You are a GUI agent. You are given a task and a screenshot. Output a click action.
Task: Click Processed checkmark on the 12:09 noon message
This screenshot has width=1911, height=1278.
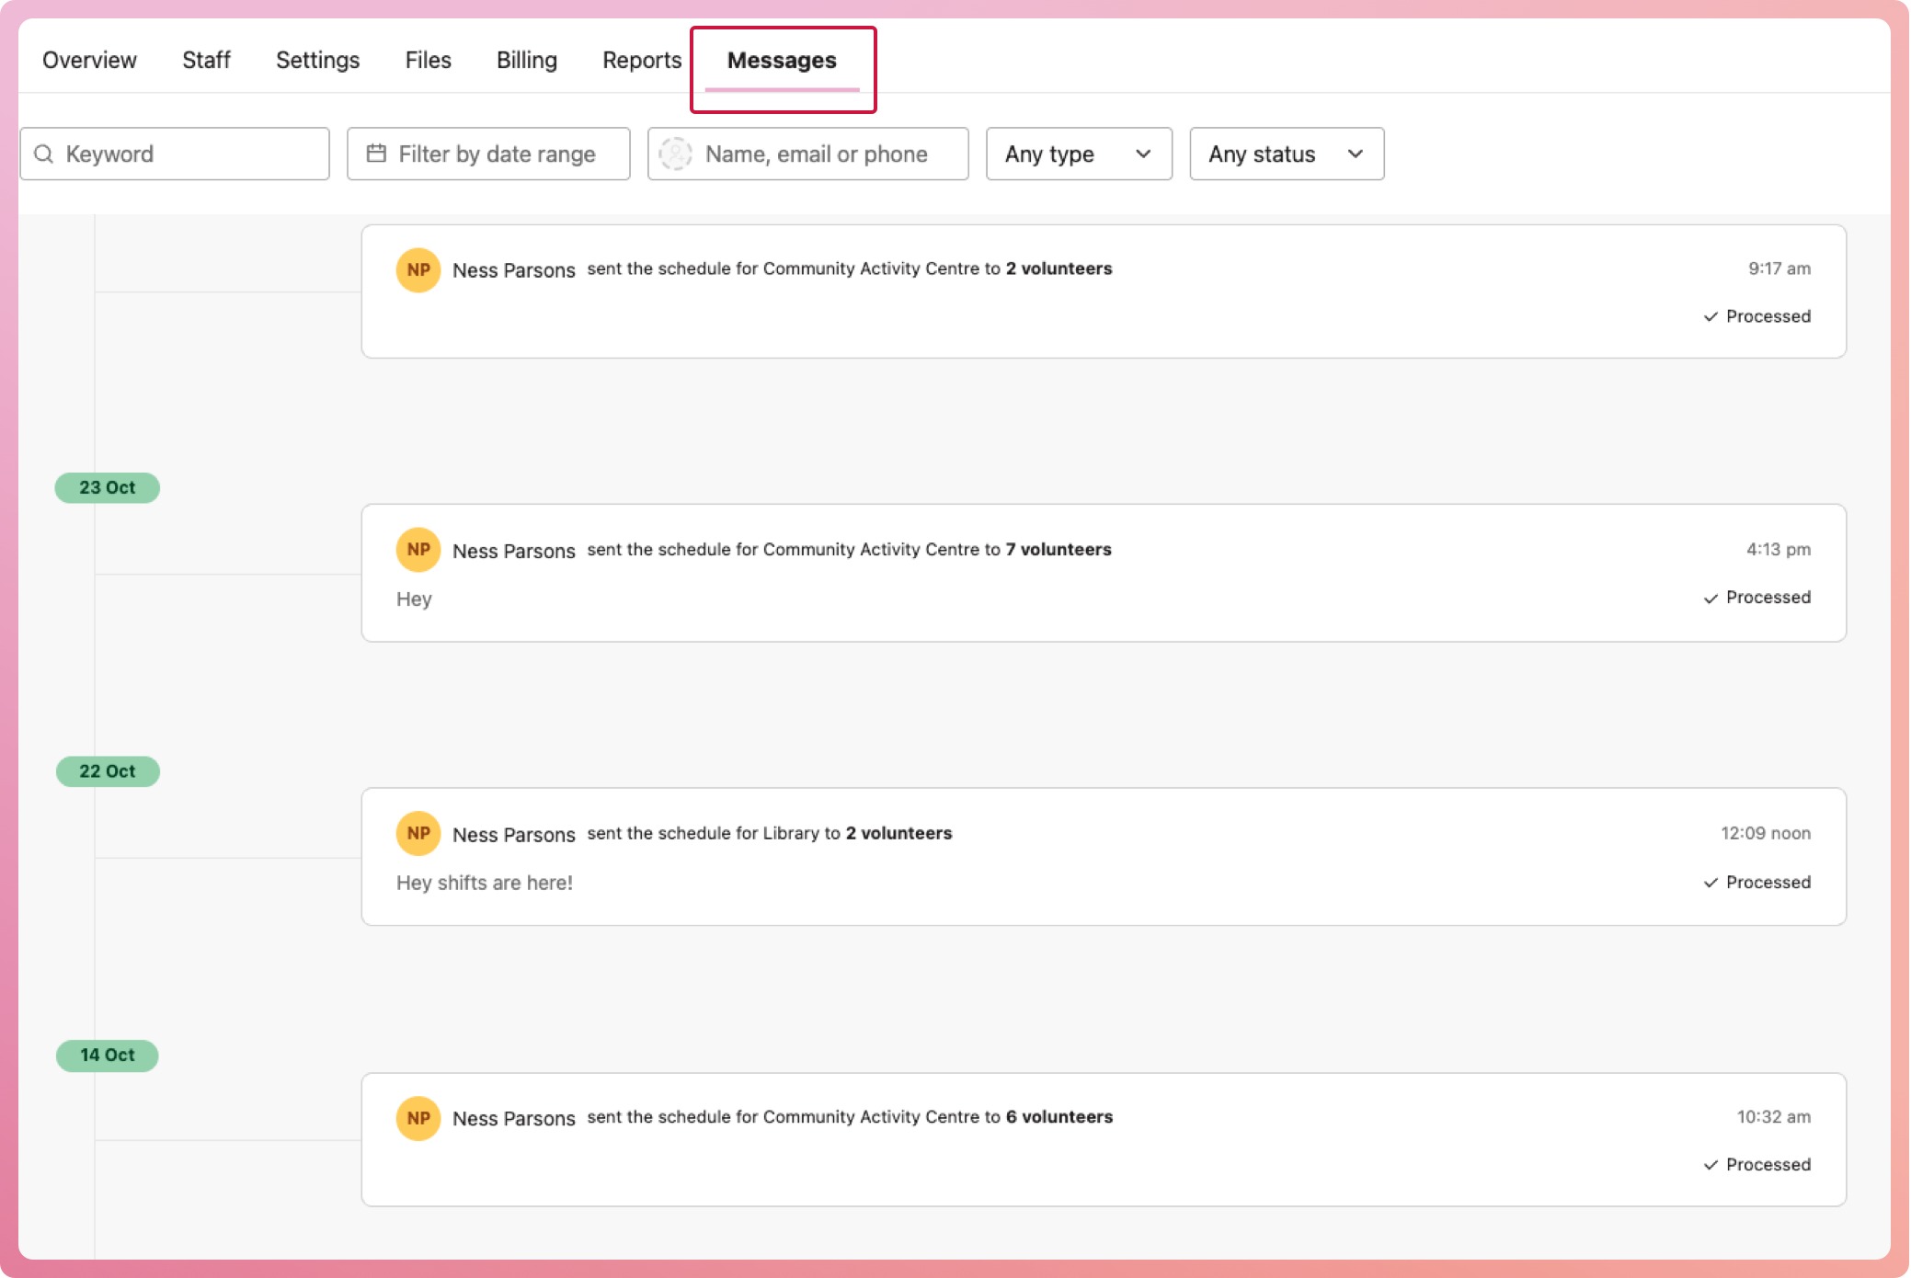[x=1711, y=883]
